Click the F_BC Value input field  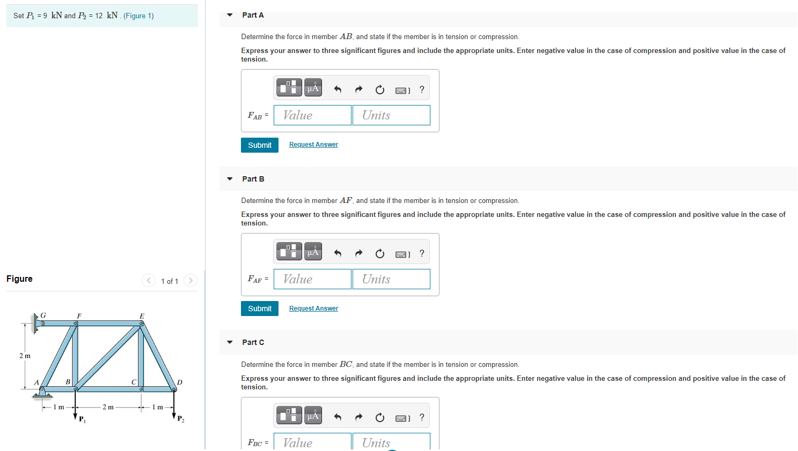click(x=312, y=441)
